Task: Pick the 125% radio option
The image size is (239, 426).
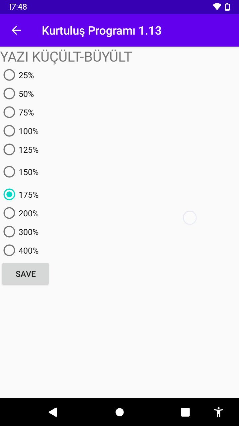Action: coord(9,150)
